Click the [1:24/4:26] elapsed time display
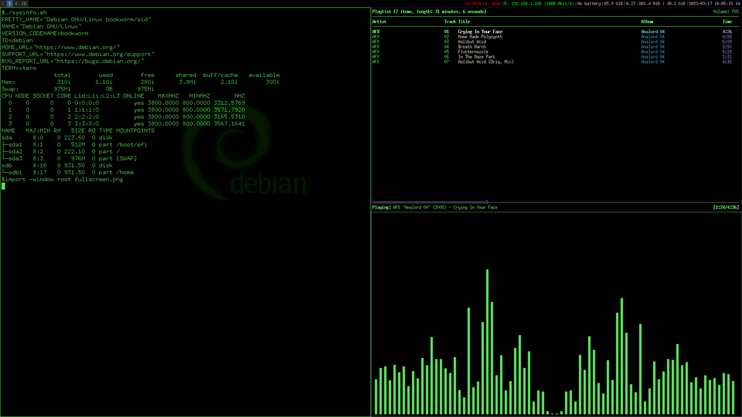 coord(726,207)
